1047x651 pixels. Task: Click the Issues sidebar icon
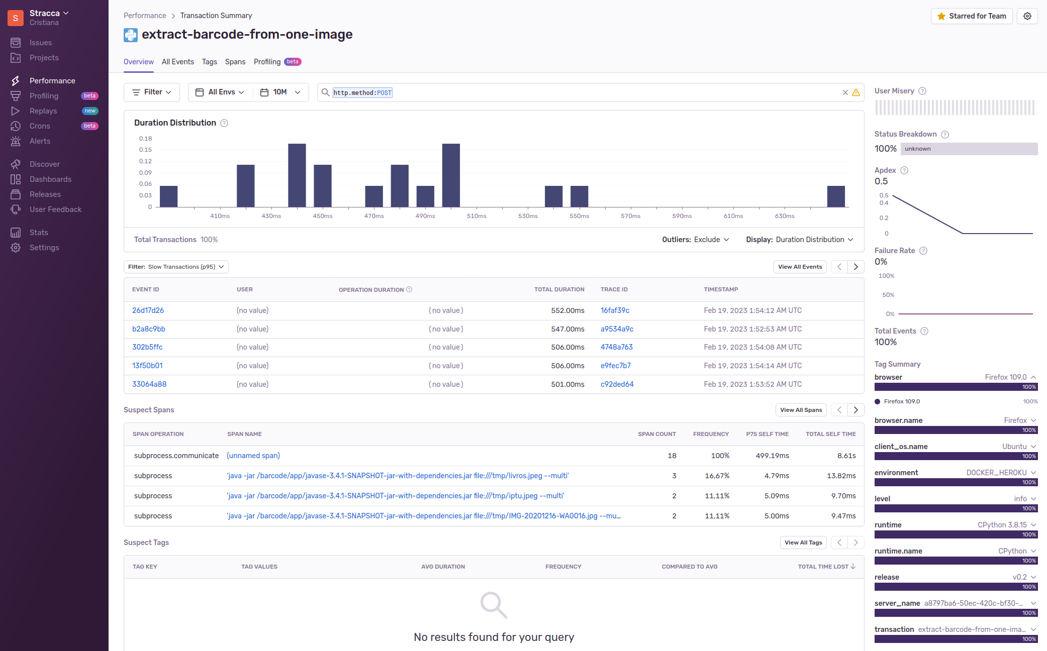16,43
